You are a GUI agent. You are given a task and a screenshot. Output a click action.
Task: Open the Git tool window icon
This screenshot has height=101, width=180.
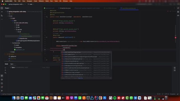coord(2,91)
